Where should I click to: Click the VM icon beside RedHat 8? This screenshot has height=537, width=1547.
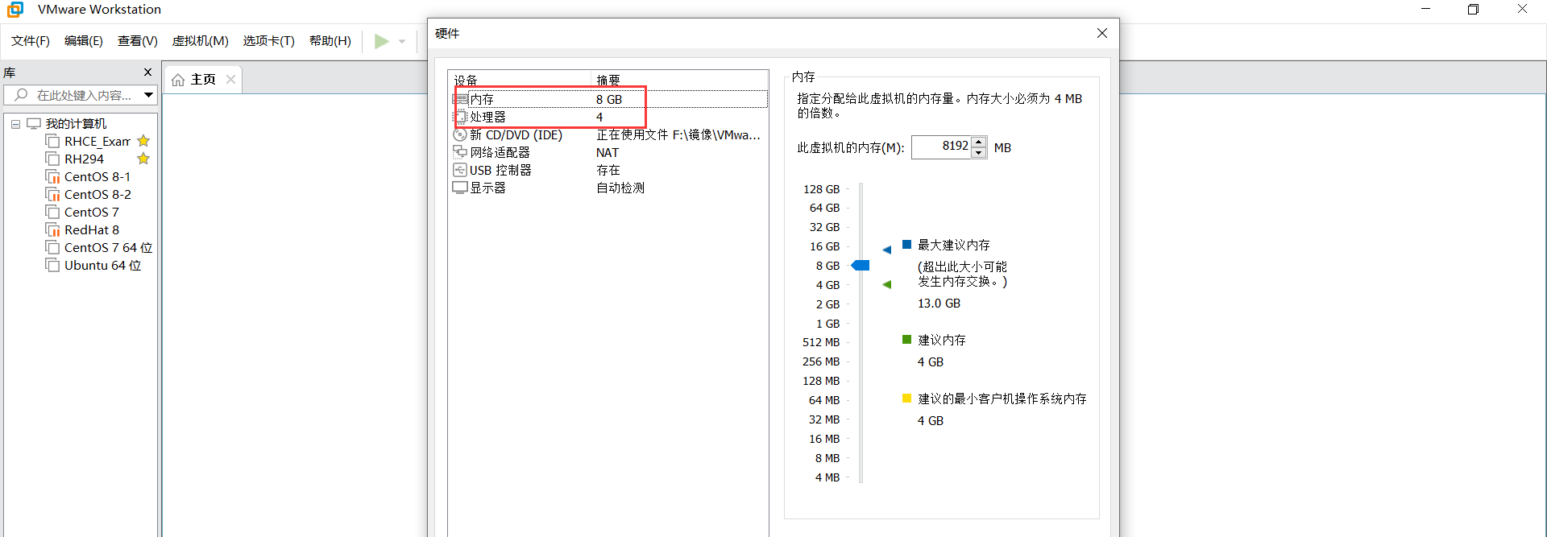click(53, 230)
